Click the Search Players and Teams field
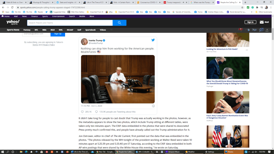 (70, 23)
